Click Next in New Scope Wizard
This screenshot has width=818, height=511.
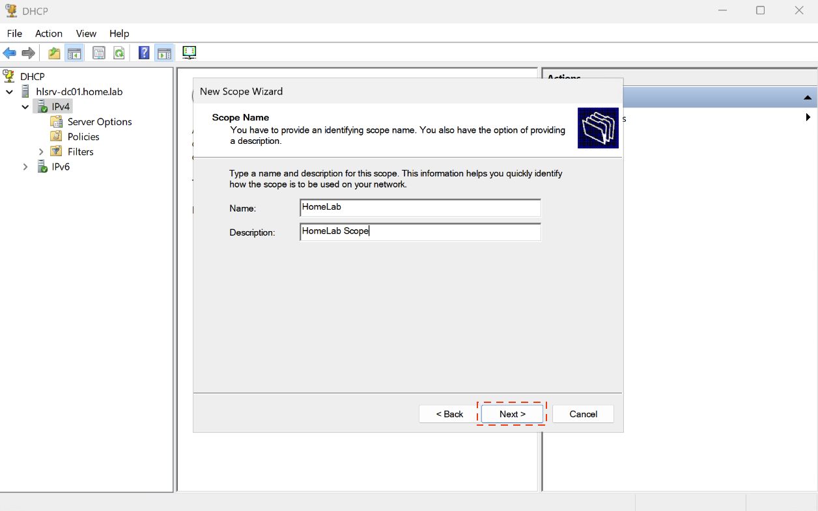[x=512, y=414]
